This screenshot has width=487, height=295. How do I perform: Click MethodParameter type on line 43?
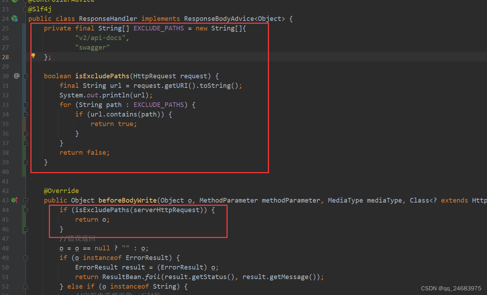(x=229, y=200)
